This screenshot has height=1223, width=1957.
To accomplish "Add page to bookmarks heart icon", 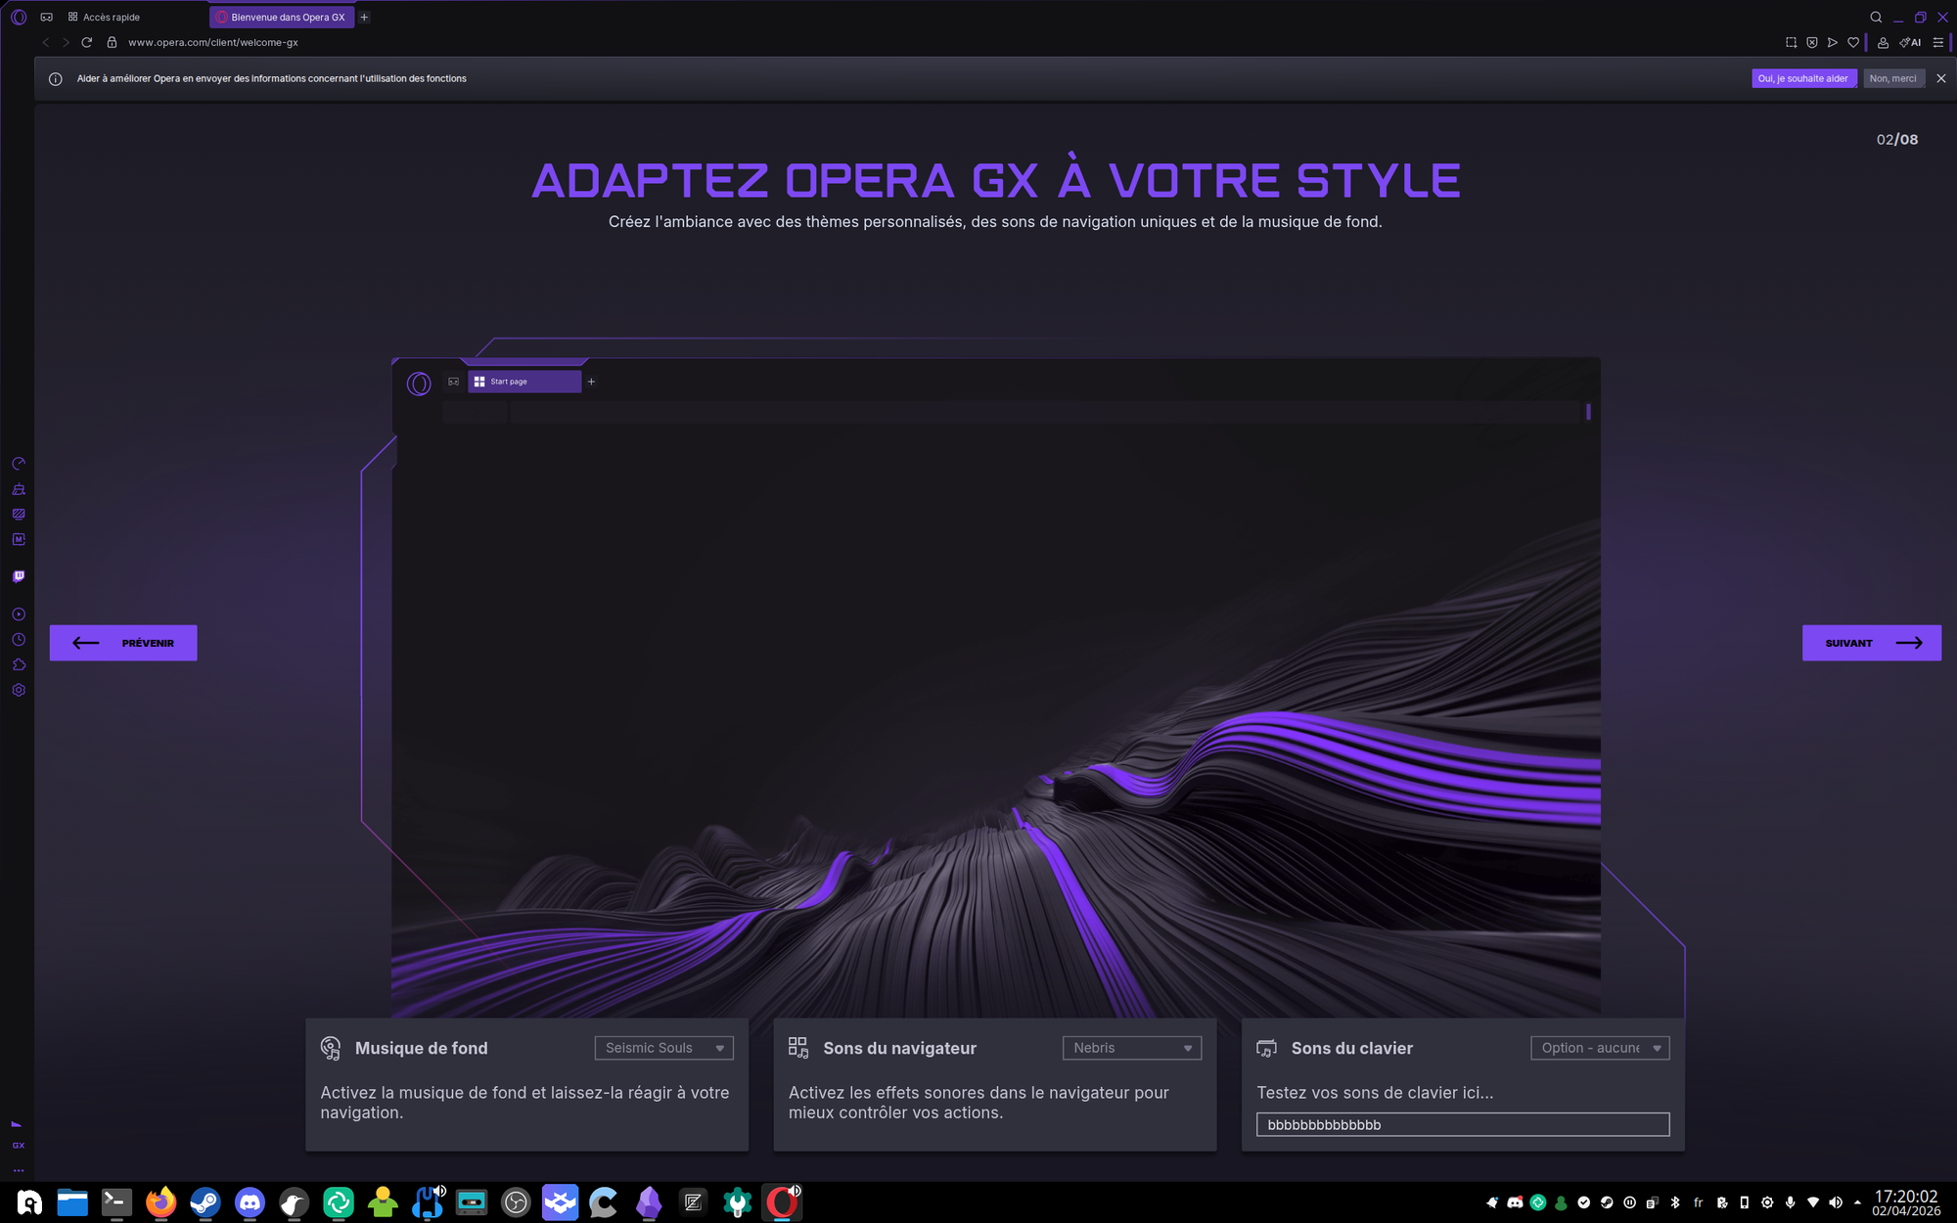I will coord(1853,43).
